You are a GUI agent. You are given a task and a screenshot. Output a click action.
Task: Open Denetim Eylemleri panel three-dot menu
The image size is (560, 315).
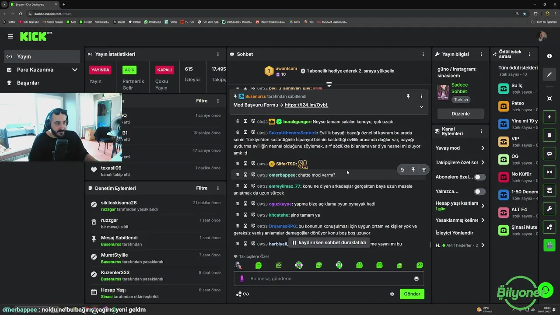coord(218,188)
